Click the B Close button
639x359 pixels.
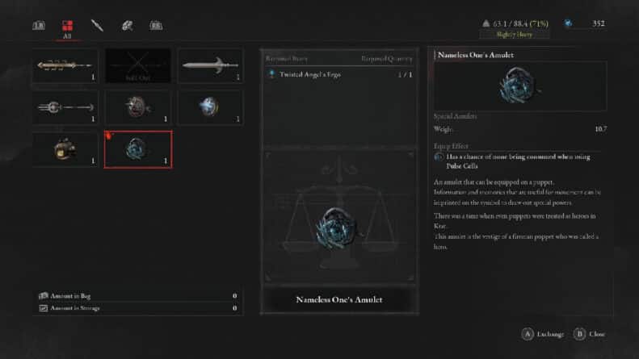point(589,334)
